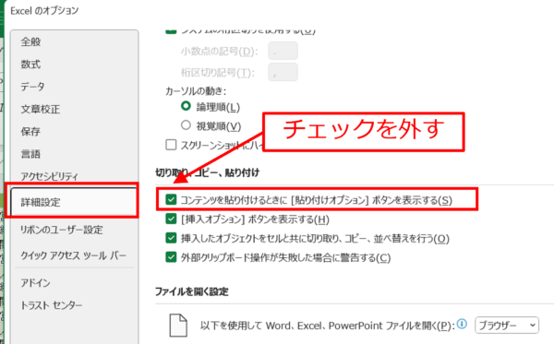554x344 pixels.
Task: Go to トラスト センター category
Action: [52, 305]
